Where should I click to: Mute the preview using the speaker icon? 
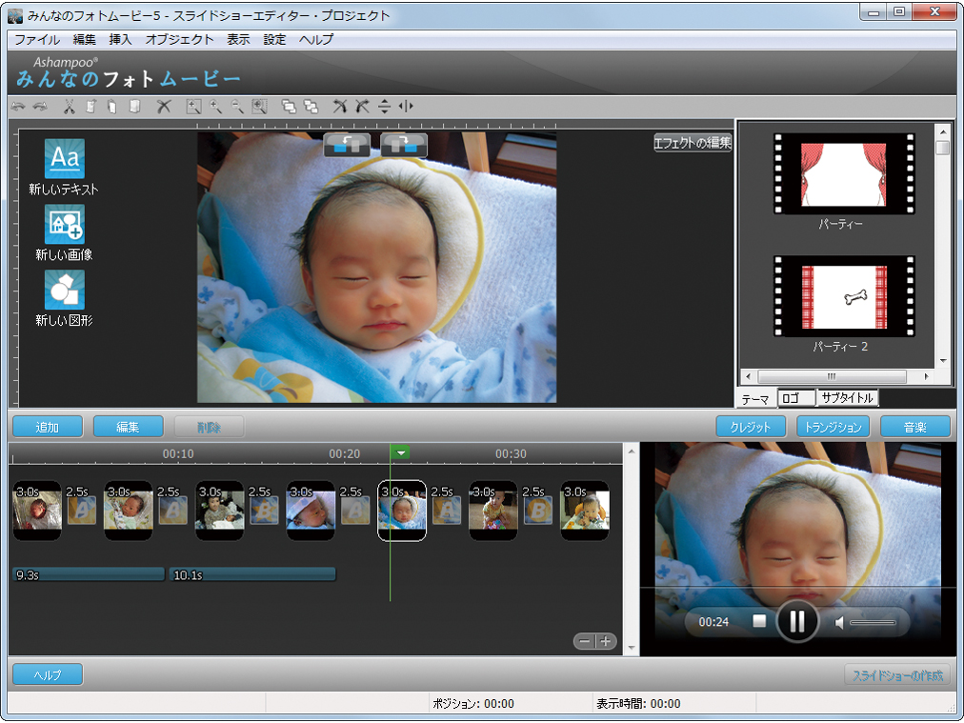click(839, 622)
